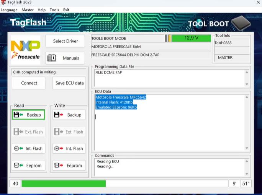Close the TagFlash 2023 window
The width and height of the screenshot is (262, 195).
(x=258, y=2)
